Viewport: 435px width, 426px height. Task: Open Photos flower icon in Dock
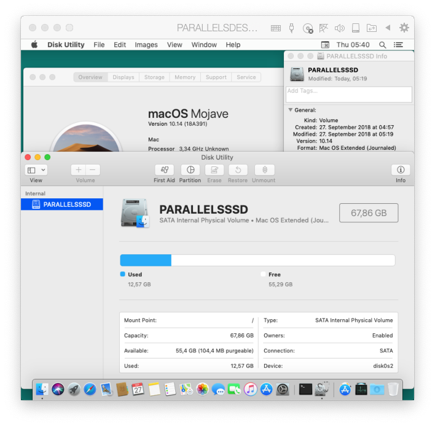coord(202,389)
